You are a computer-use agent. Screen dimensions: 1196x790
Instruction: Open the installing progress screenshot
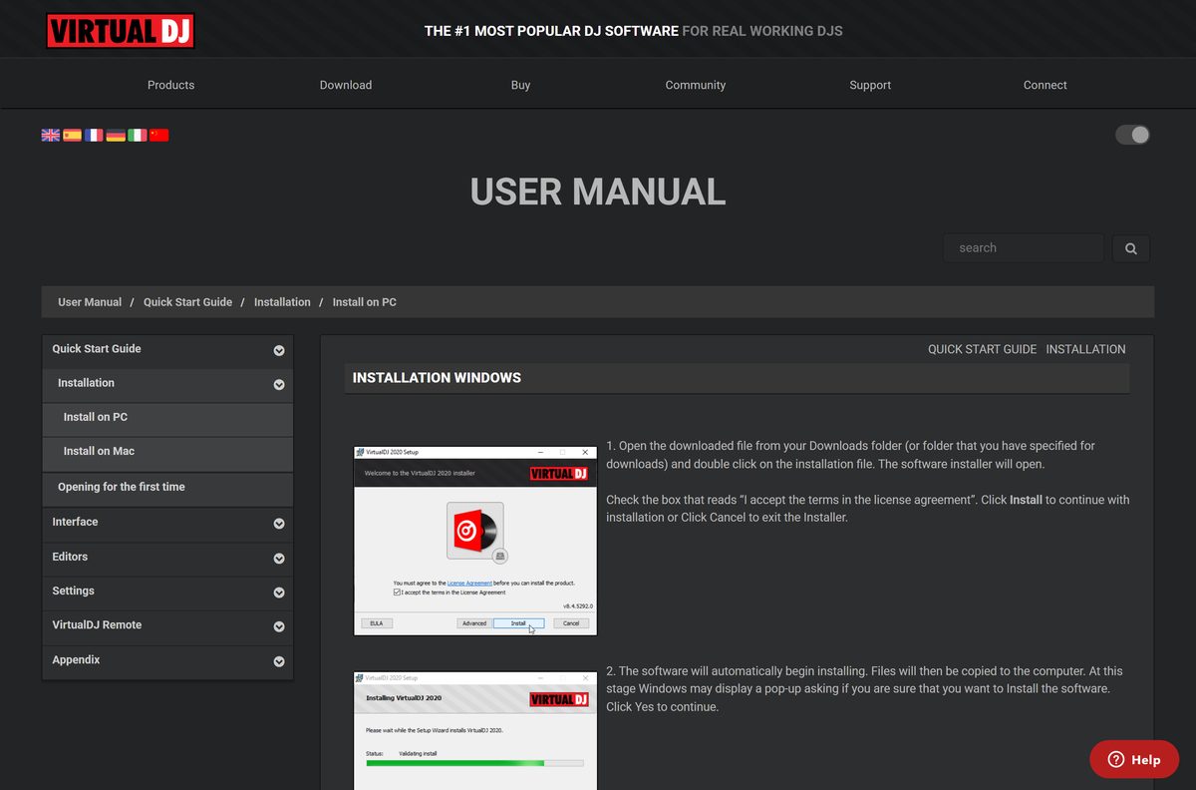pyautogui.click(x=475, y=730)
